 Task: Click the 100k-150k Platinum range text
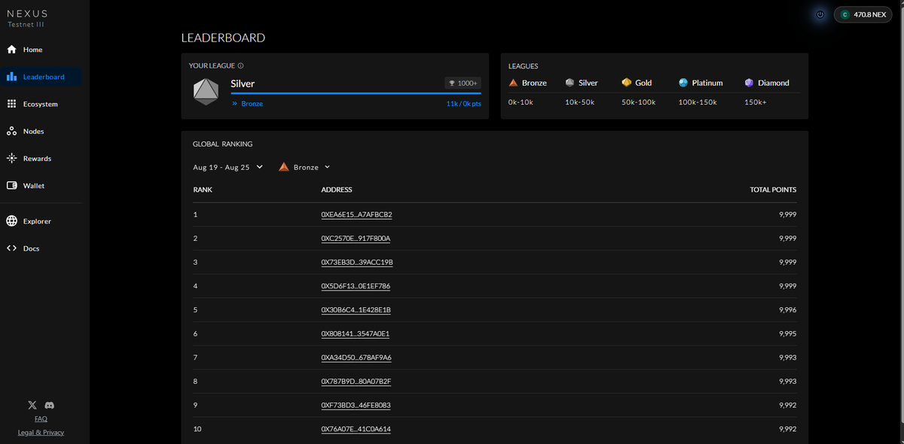(x=698, y=102)
